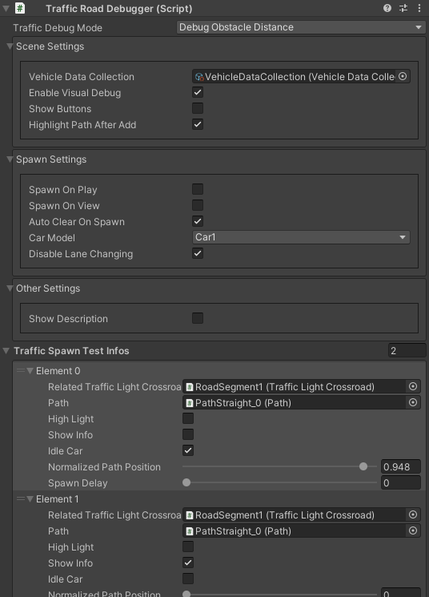Click the Traffic Debug Mode label

(58, 28)
